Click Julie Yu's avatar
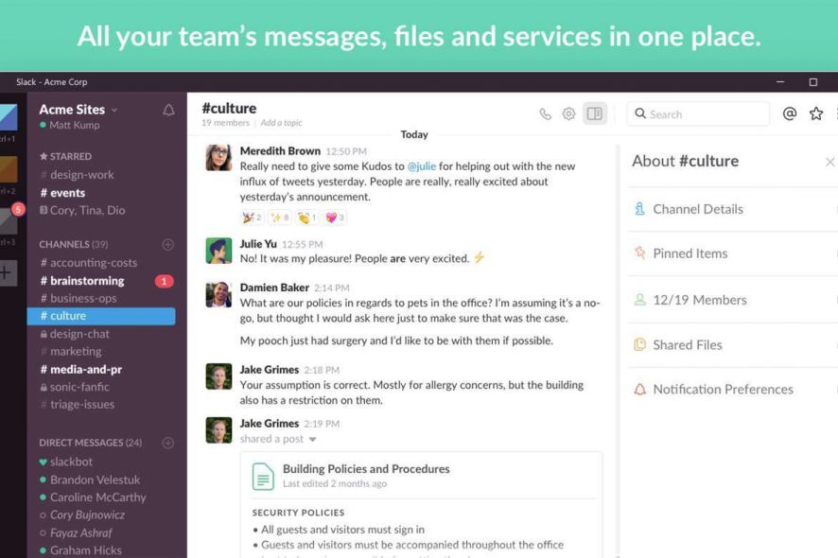This screenshot has height=558, width=838. (x=218, y=251)
